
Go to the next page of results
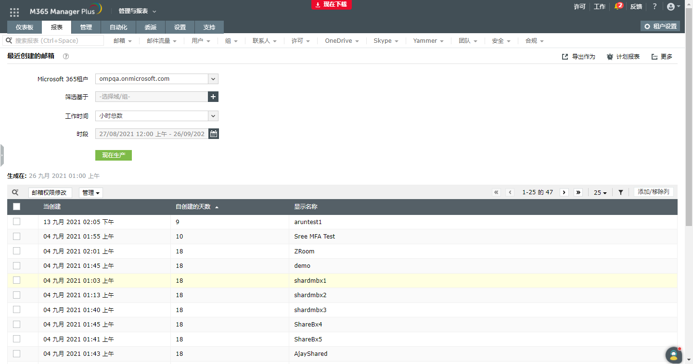point(565,192)
